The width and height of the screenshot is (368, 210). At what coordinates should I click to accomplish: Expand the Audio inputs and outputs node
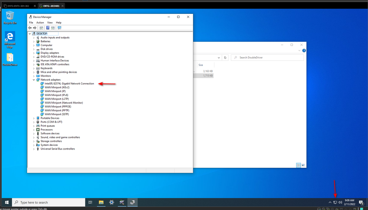click(34, 37)
